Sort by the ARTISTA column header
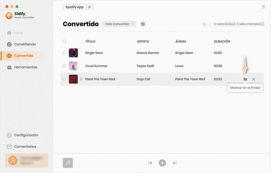The image size is (271, 173). pos(143,41)
